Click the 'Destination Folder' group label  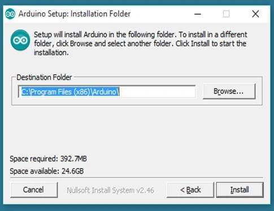coord(44,77)
